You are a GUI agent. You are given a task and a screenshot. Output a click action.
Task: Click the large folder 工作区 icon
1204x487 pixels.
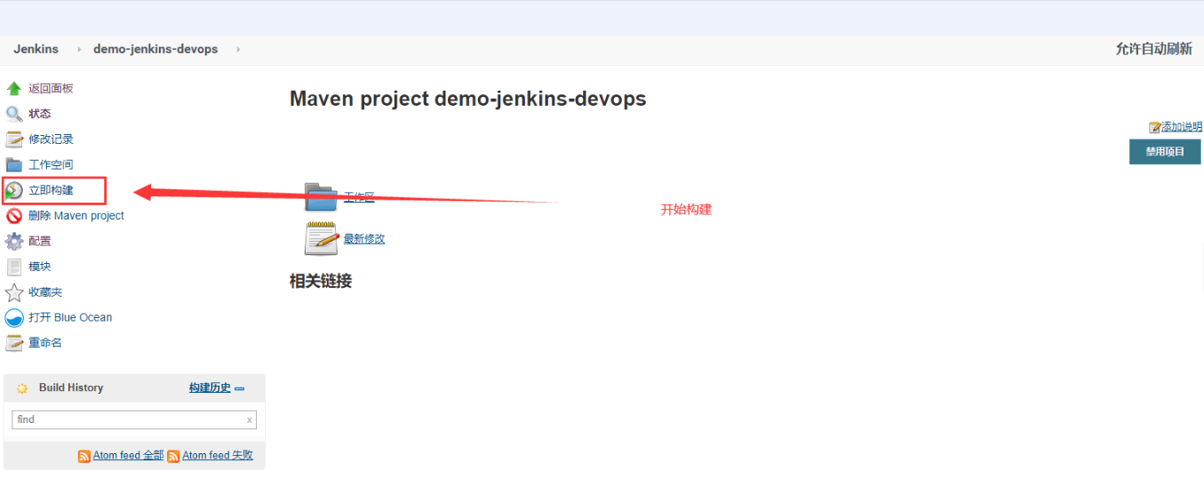(321, 197)
